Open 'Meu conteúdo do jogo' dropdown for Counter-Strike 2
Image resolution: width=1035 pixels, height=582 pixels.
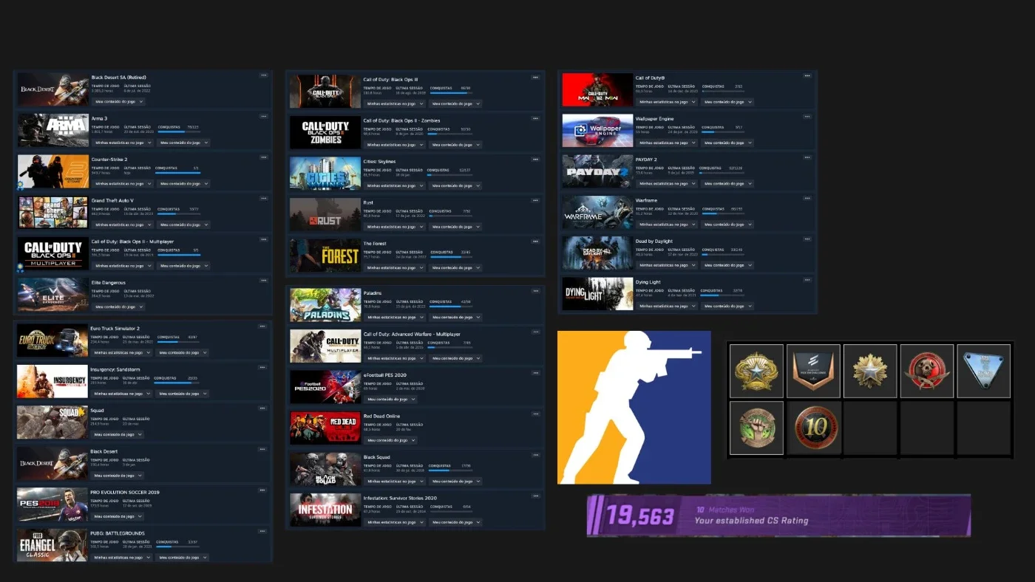(x=183, y=184)
